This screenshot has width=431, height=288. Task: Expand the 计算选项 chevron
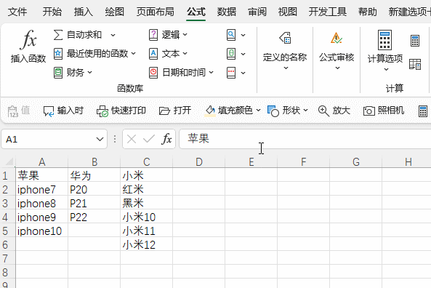(386, 69)
